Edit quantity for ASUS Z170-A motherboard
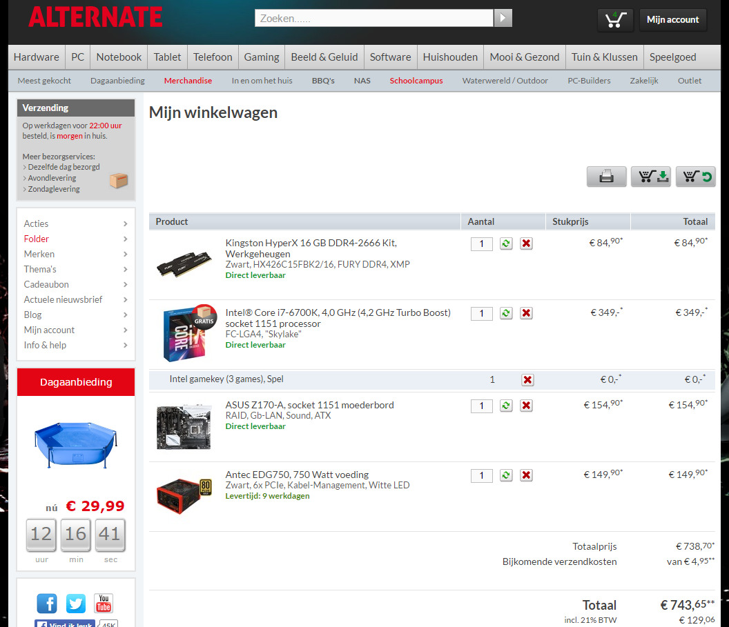 tap(482, 406)
